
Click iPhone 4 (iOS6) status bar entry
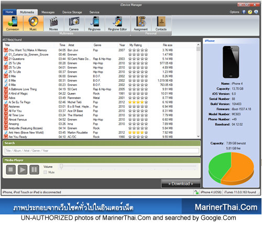pos(211,192)
